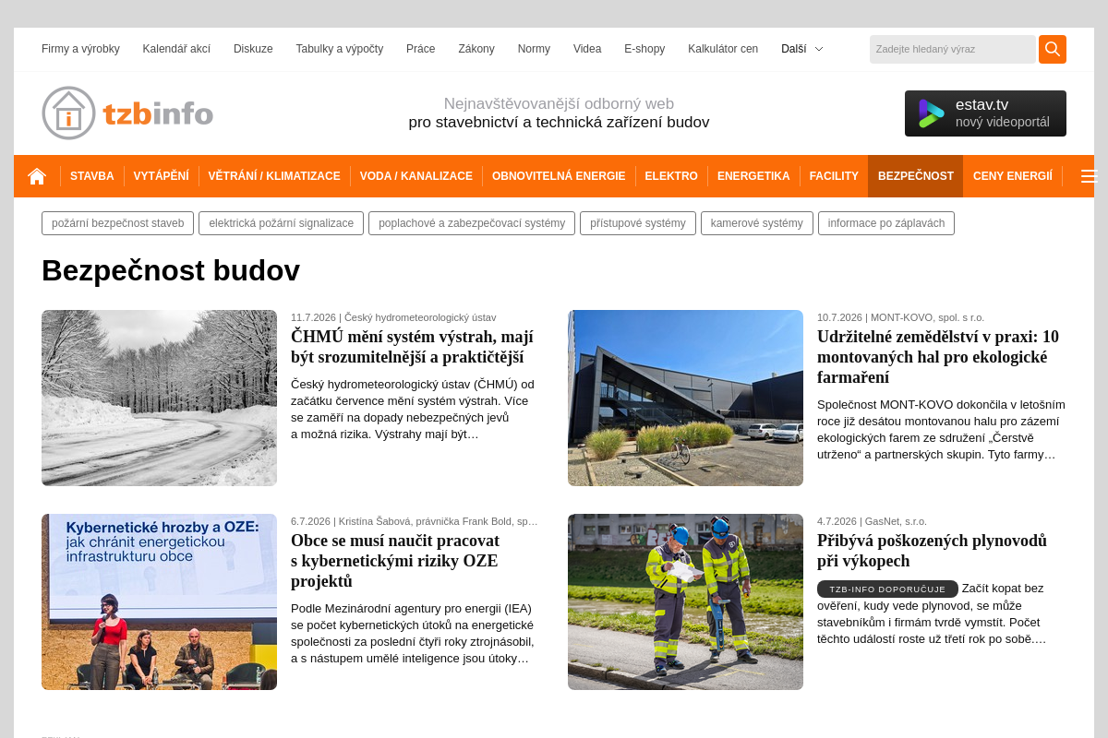The image size is (1108, 738).
Task: Open the Tabulky a výpočty link
Action: pos(339,49)
